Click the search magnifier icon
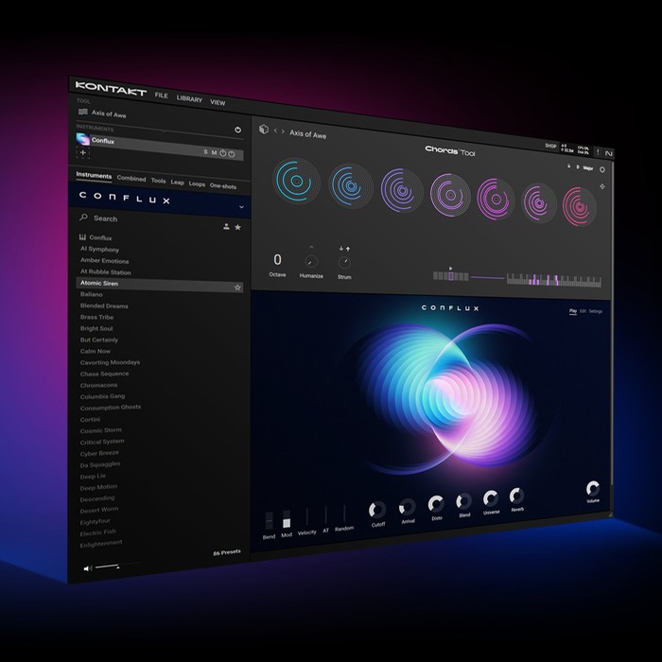Screen dimensions: 662x662 [83, 217]
